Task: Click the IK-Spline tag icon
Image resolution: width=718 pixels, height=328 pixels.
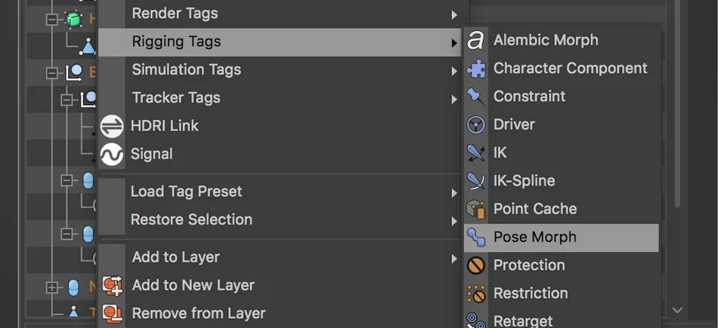Action: pyautogui.click(x=475, y=181)
